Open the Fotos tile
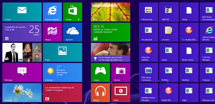This screenshot has height=104, width=215. pyautogui.click(x=63, y=52)
